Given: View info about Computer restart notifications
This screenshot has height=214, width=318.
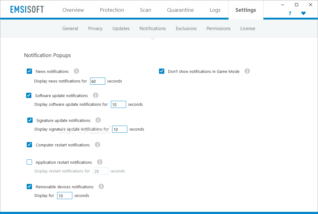Looking at the screenshot, I should (98, 145).
